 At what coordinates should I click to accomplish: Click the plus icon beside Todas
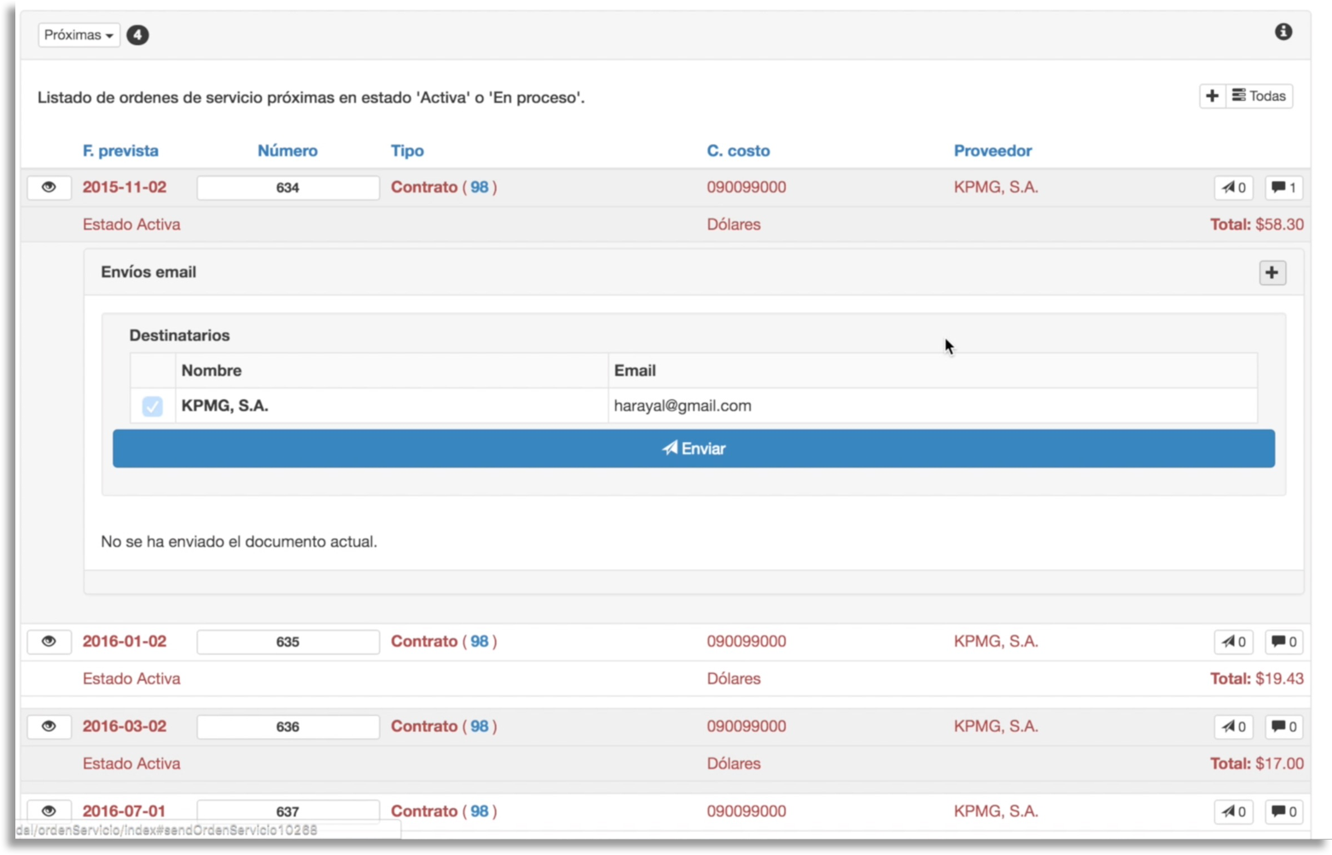coord(1212,96)
